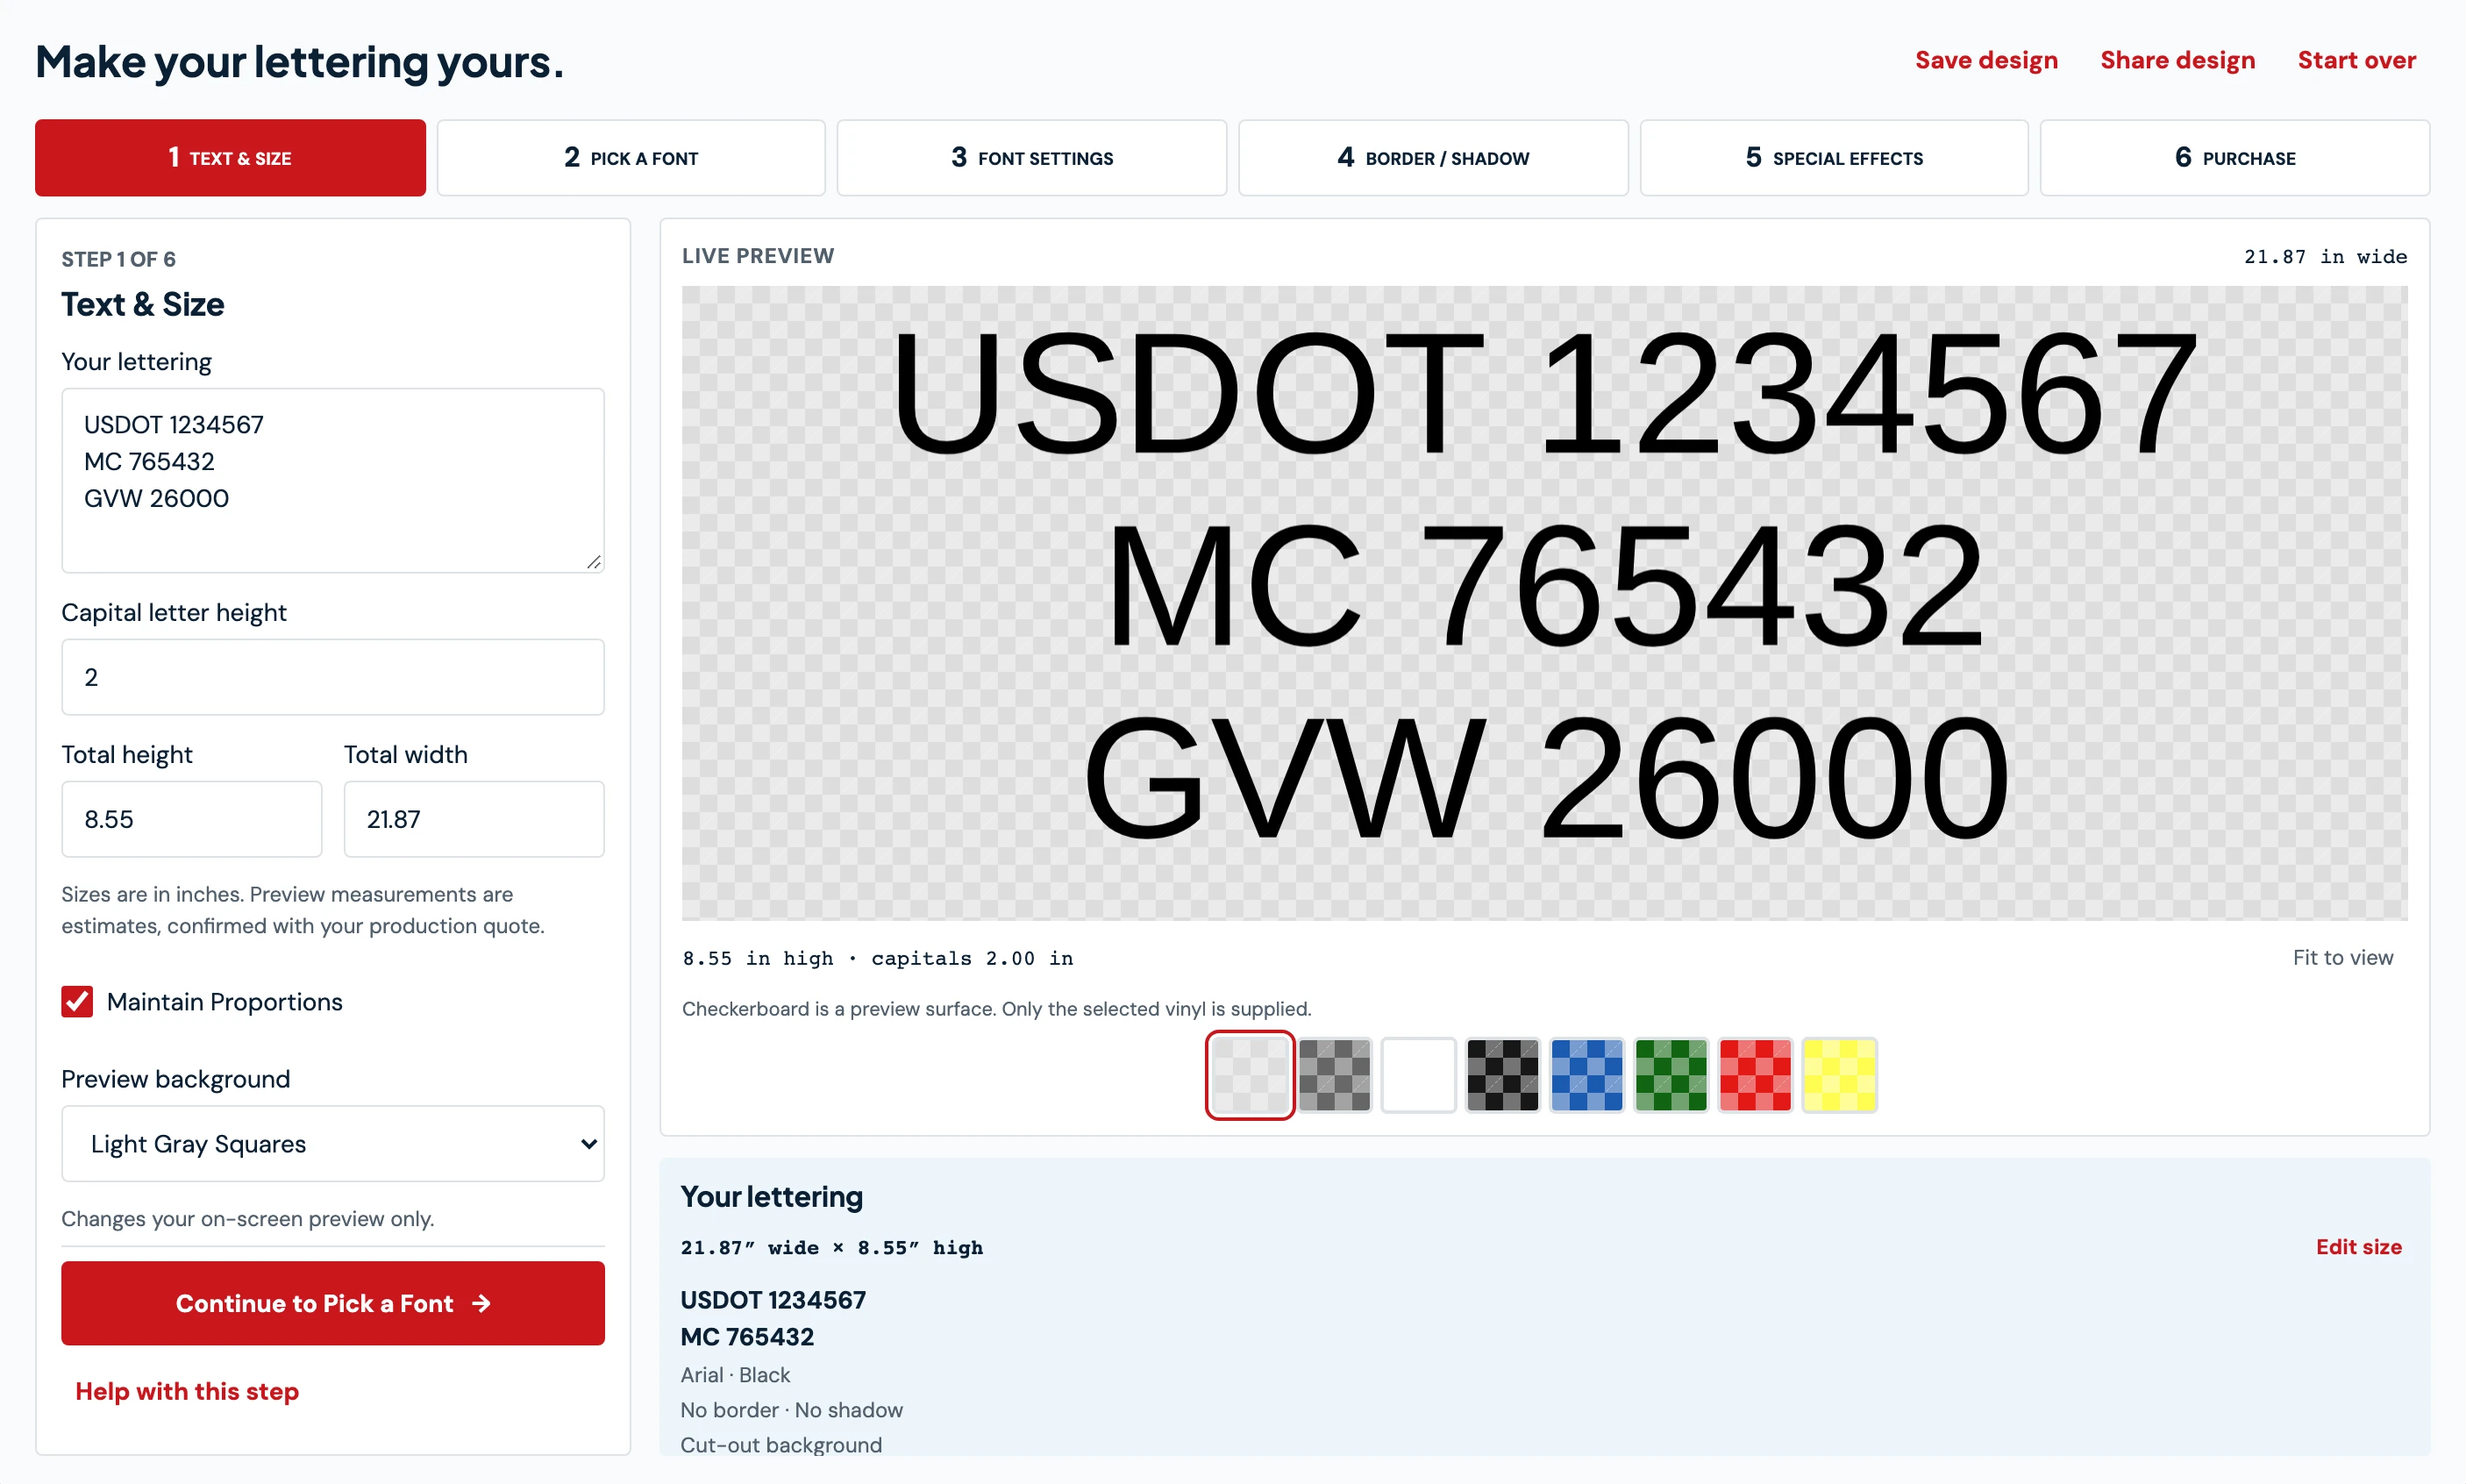Click the 'LIVE PREVIEW' heading

[758, 256]
